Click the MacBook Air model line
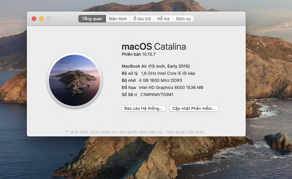The height and width of the screenshot is (179, 292). (x=154, y=66)
